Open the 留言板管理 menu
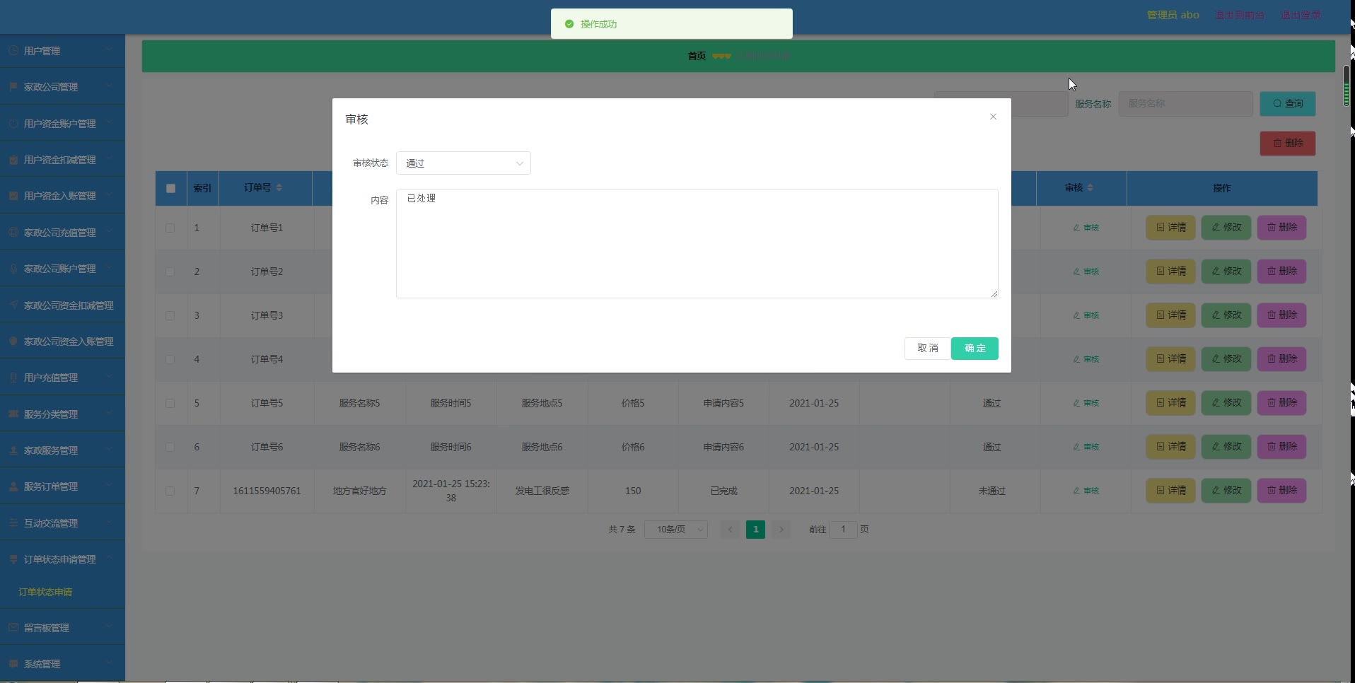The width and height of the screenshot is (1355, 683). (62, 628)
